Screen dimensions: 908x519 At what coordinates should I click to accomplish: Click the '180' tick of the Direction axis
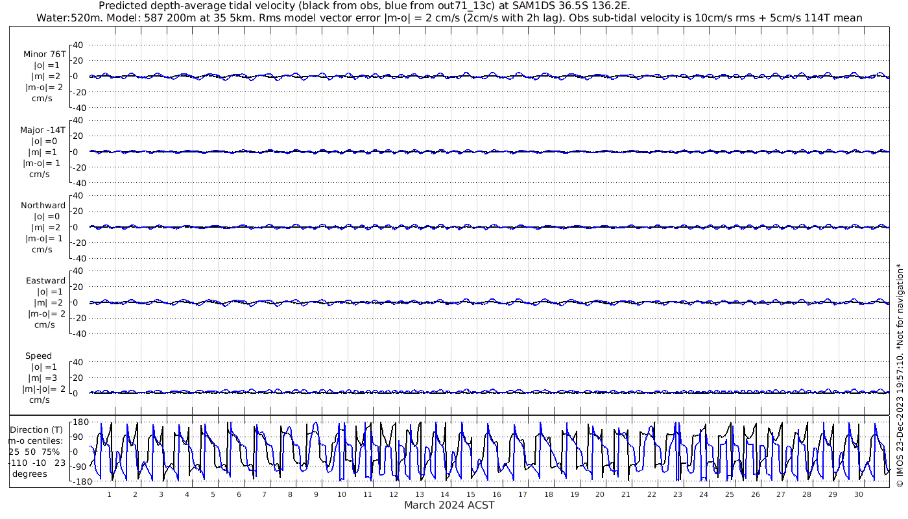tap(80, 422)
